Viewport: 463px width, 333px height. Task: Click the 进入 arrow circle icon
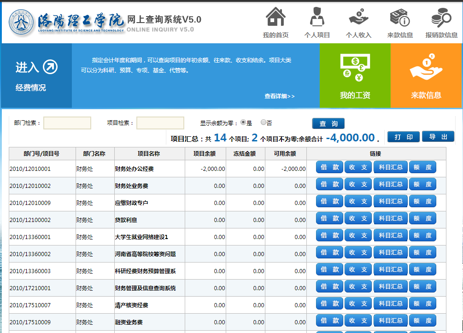[50, 67]
